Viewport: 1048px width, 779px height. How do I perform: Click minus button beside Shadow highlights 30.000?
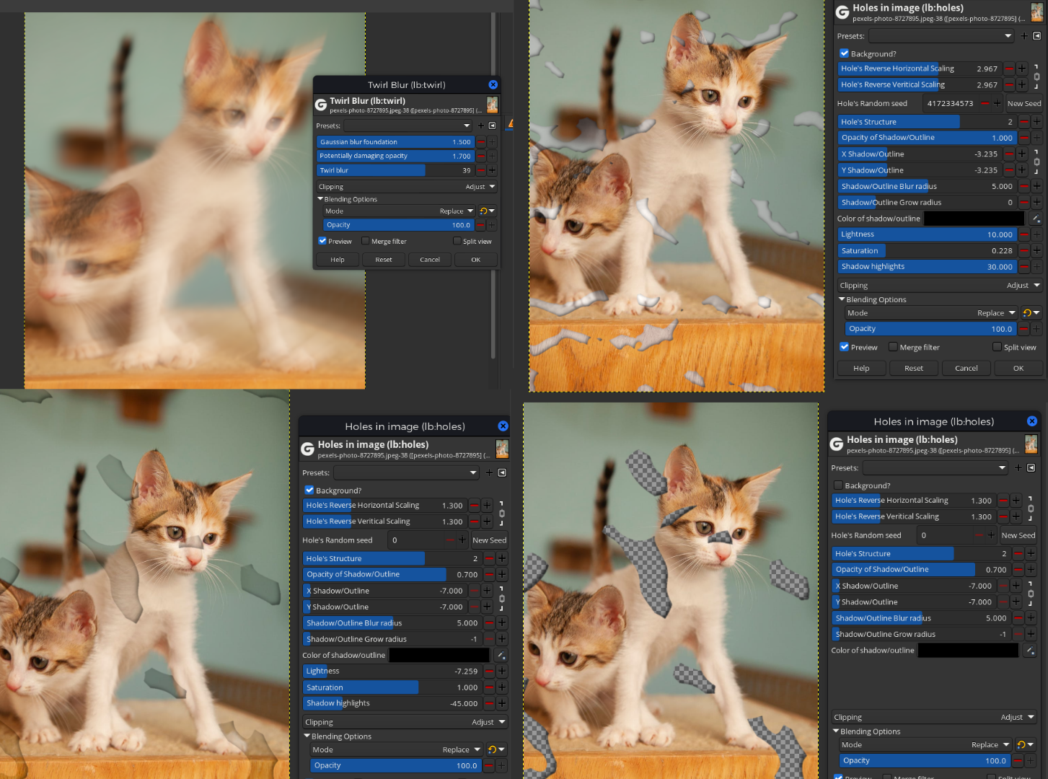click(x=1024, y=267)
